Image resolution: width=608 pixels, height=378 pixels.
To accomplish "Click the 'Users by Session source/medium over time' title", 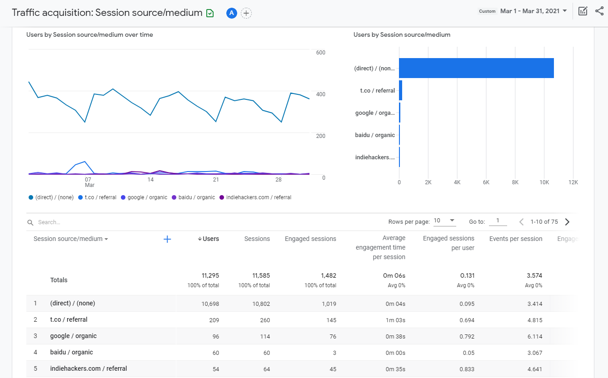I will click(x=90, y=34).
